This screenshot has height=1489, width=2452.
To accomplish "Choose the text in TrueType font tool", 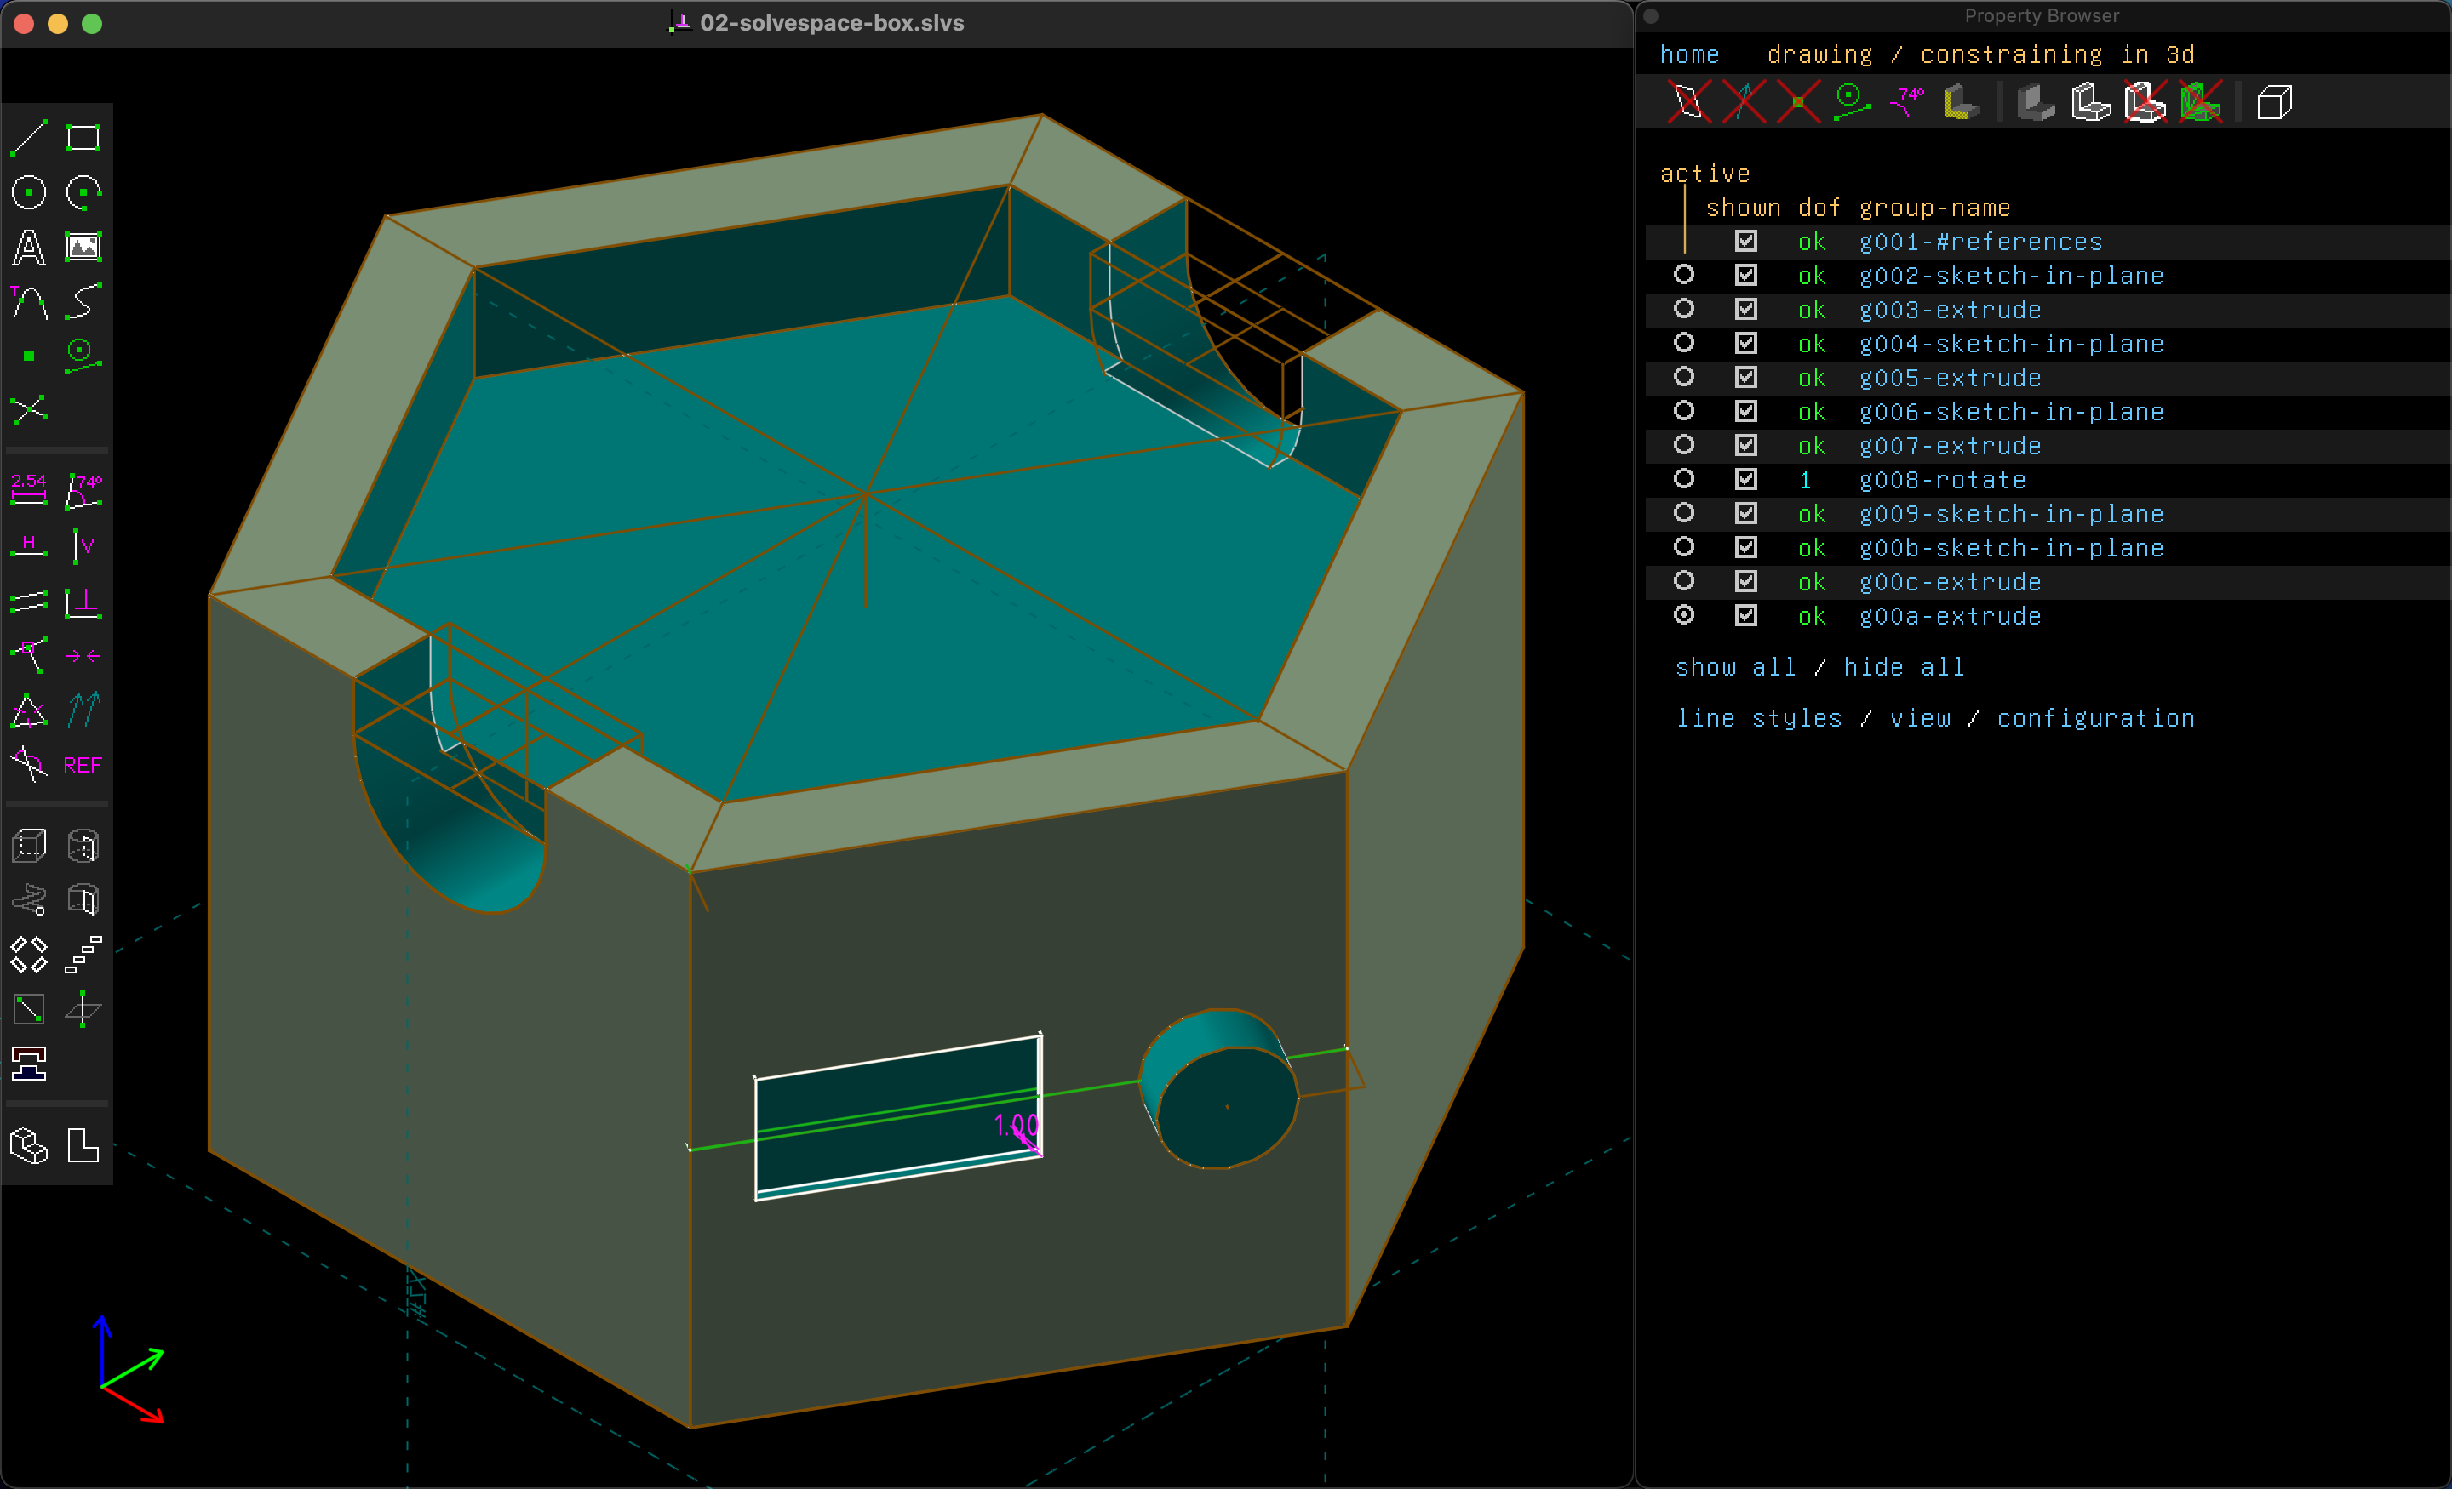I will [x=29, y=247].
